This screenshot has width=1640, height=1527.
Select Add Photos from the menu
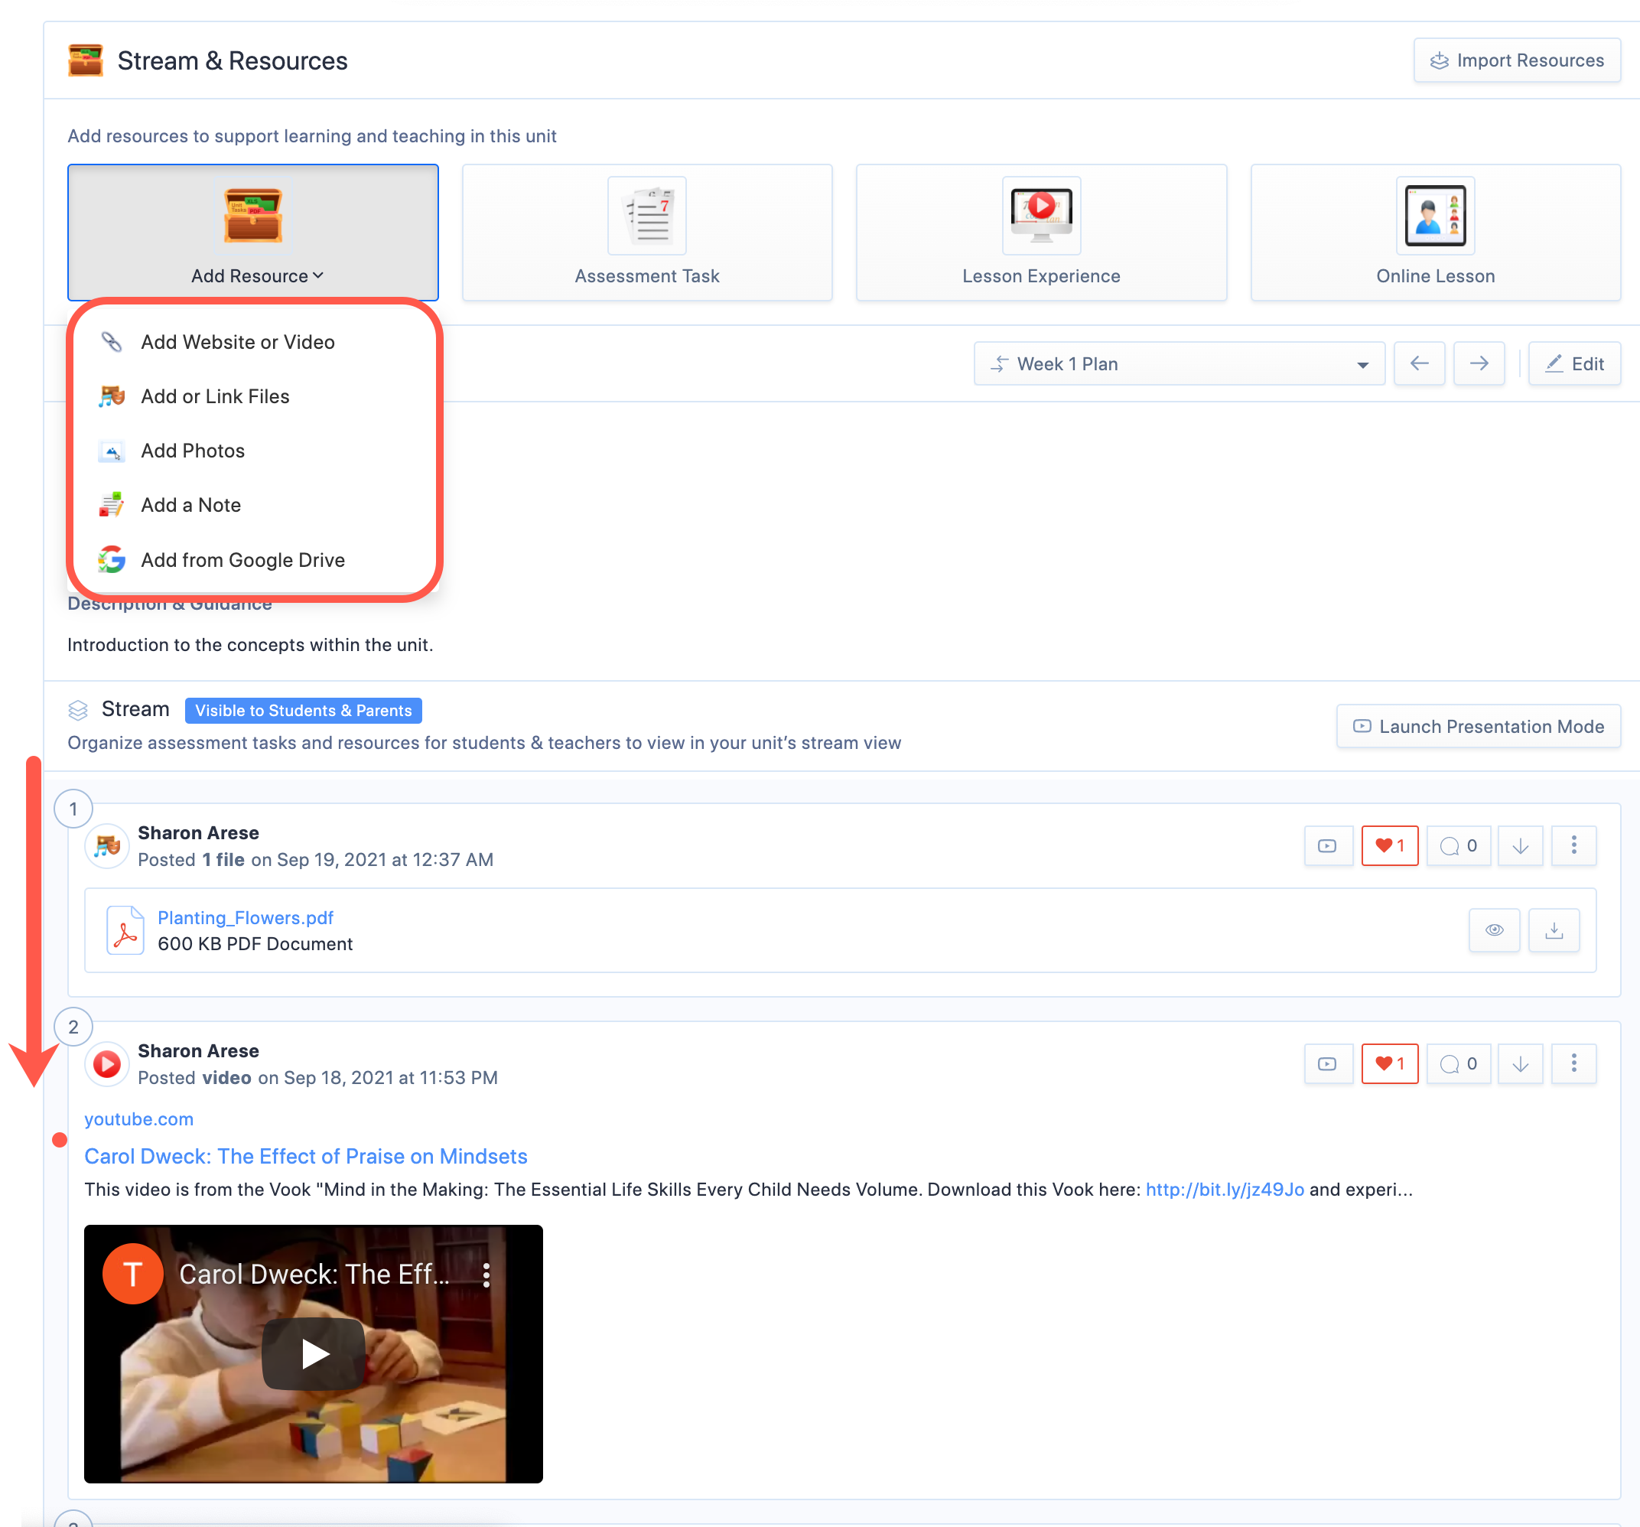coord(192,451)
